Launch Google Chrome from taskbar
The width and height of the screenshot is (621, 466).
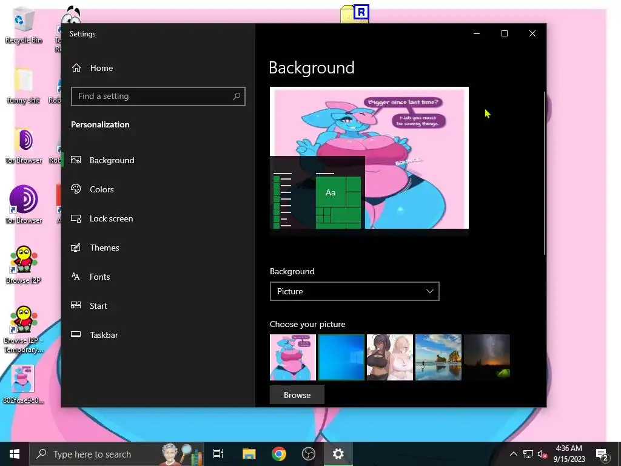tap(279, 454)
